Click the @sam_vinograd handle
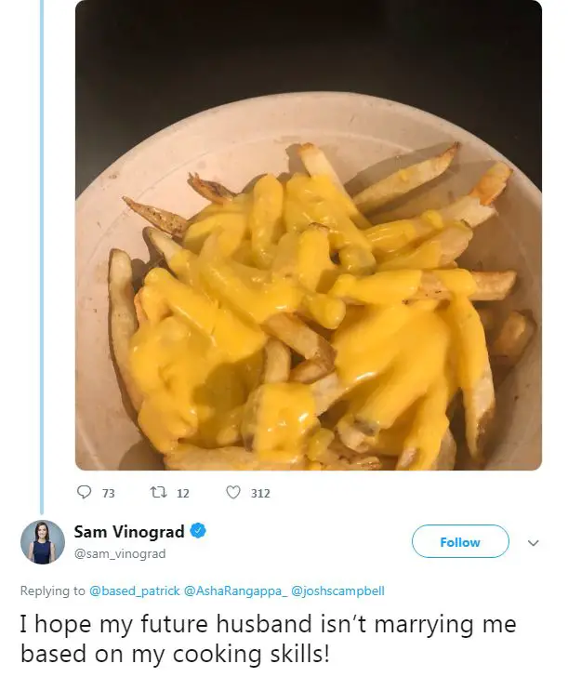The height and width of the screenshot is (677, 568). [120, 553]
